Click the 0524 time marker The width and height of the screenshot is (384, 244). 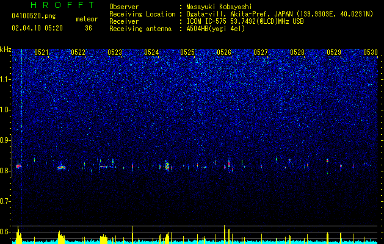coord(151,52)
